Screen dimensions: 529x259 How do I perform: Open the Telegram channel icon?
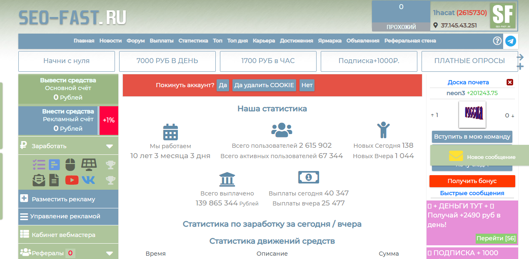tap(510, 41)
